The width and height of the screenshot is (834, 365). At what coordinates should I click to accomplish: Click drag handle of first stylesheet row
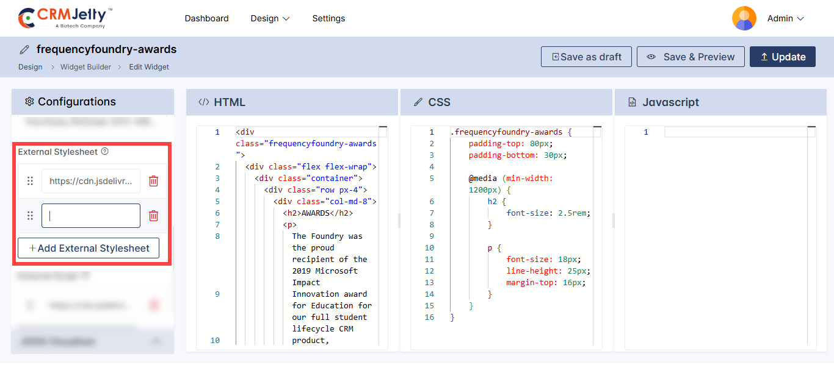[30, 181]
